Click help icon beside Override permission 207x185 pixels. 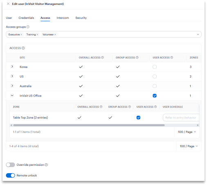pos(46,165)
